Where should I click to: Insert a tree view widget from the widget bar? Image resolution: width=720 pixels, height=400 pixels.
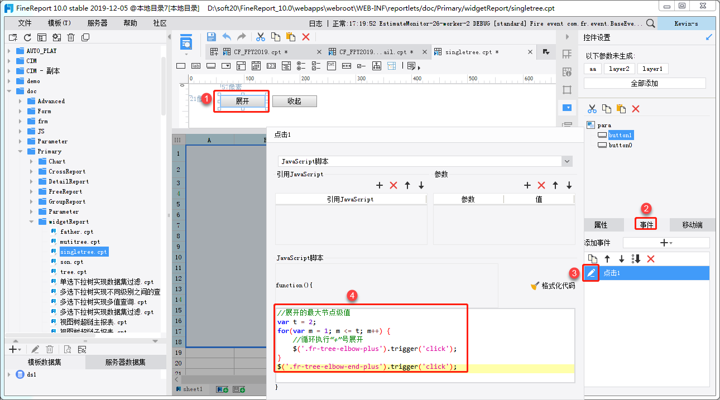pyautogui.click(x=377, y=65)
